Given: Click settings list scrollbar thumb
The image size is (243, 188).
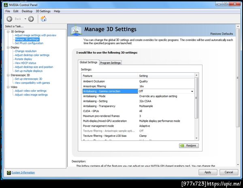Looking at the screenshot, I should (x=196, y=98).
